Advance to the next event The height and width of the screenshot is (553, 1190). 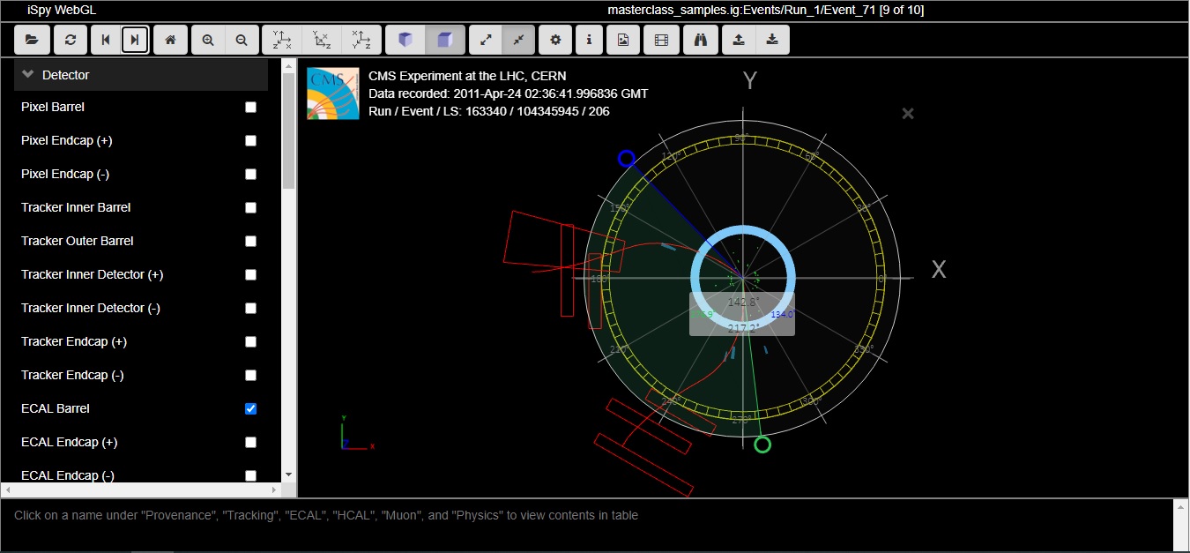click(x=135, y=40)
